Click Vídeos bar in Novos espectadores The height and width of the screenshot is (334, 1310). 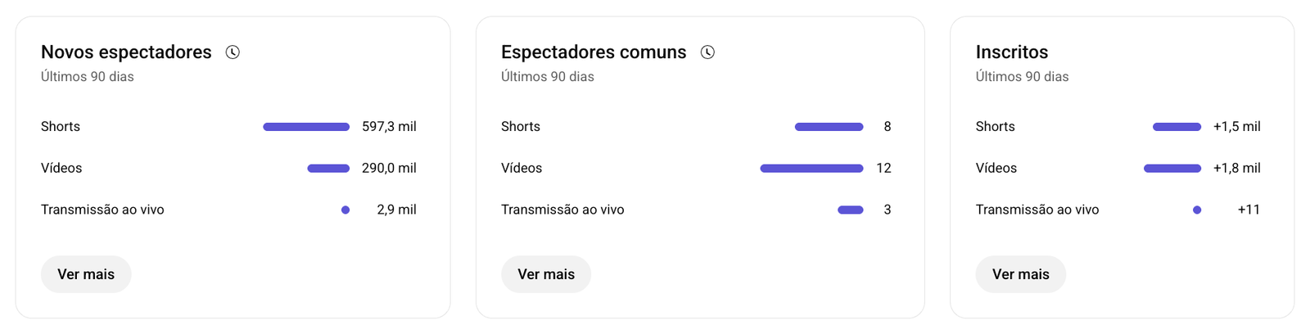(x=328, y=169)
